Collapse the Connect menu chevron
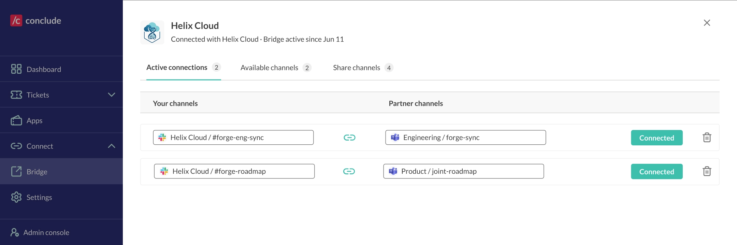Screen dimensions: 737x245 112,146
